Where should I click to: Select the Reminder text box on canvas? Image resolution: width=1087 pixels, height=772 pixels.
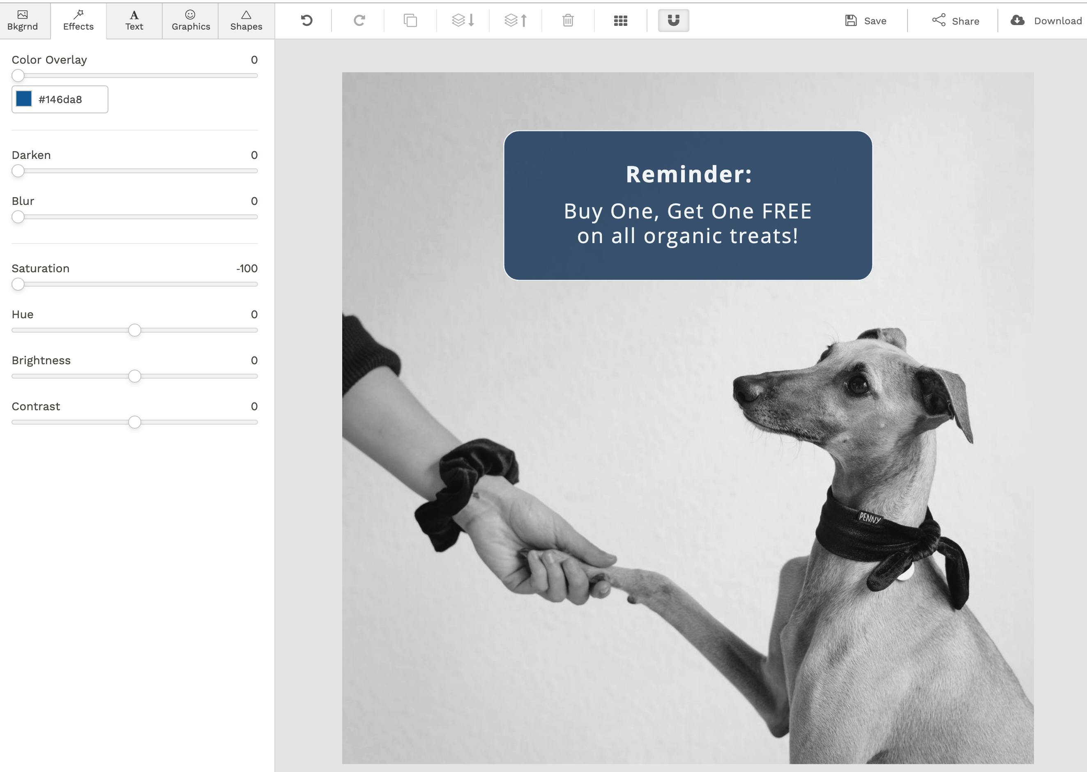[x=689, y=174]
